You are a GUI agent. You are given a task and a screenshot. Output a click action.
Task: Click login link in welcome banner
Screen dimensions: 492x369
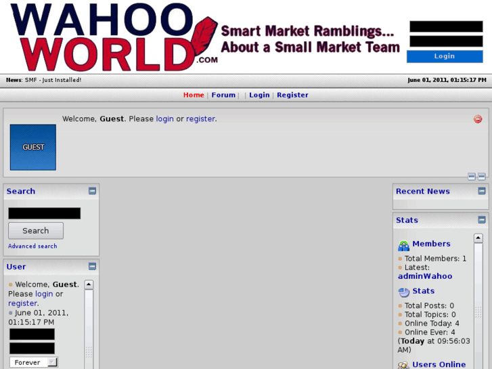[164, 118]
